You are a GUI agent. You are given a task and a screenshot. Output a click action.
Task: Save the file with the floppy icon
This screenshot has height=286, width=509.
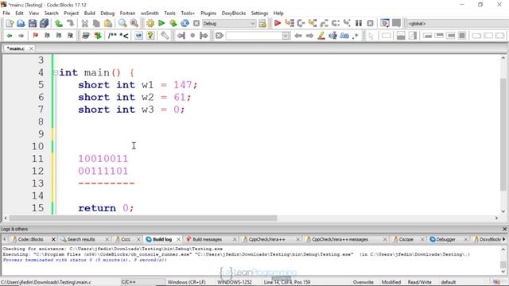point(33,23)
